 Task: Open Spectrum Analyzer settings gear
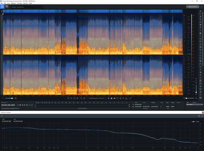tap(199, 116)
